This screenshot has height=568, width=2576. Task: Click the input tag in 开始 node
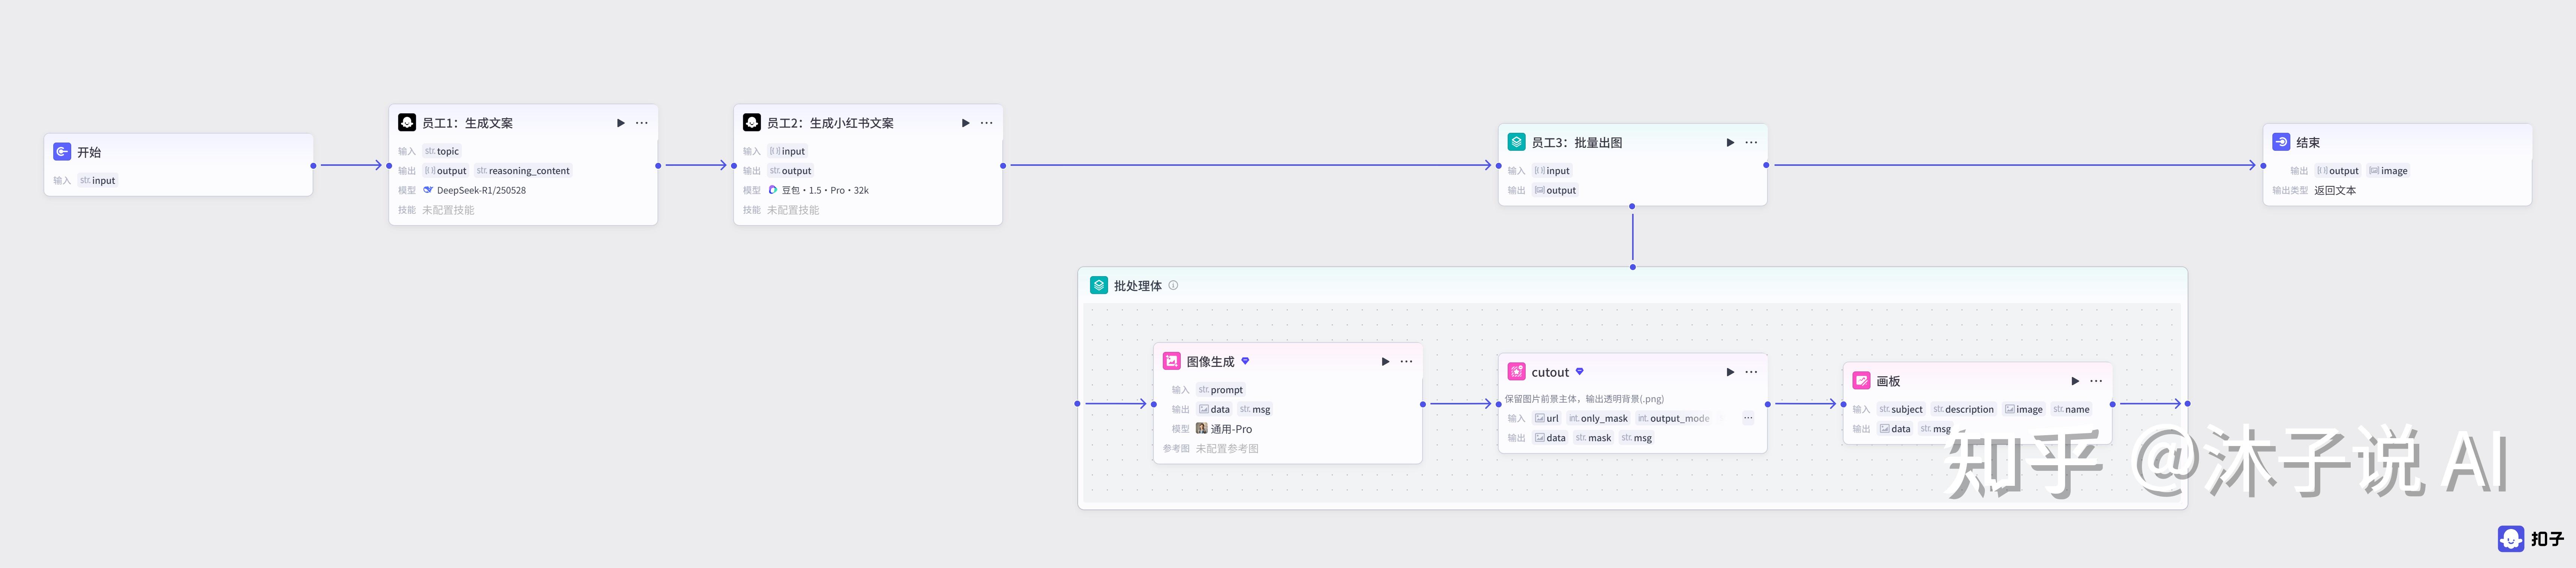coord(98,180)
